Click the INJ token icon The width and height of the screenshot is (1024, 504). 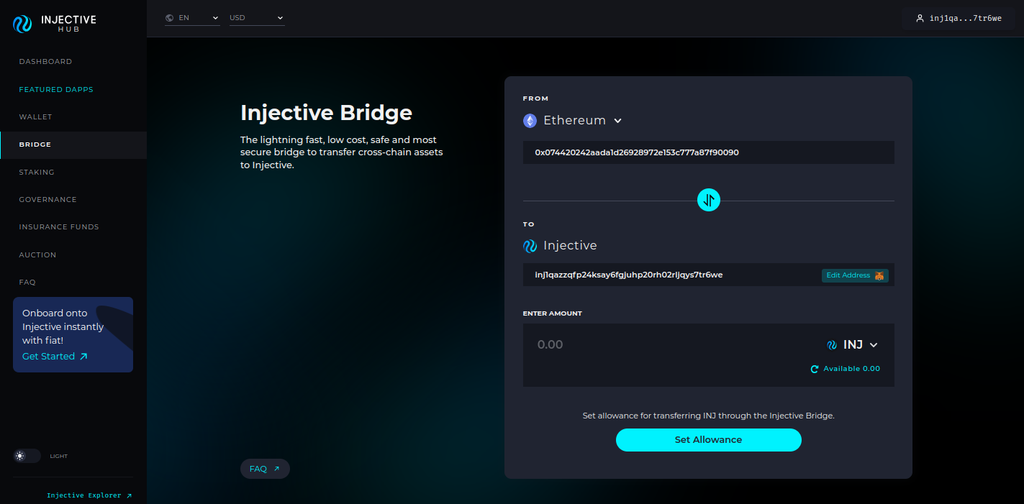[x=832, y=345]
